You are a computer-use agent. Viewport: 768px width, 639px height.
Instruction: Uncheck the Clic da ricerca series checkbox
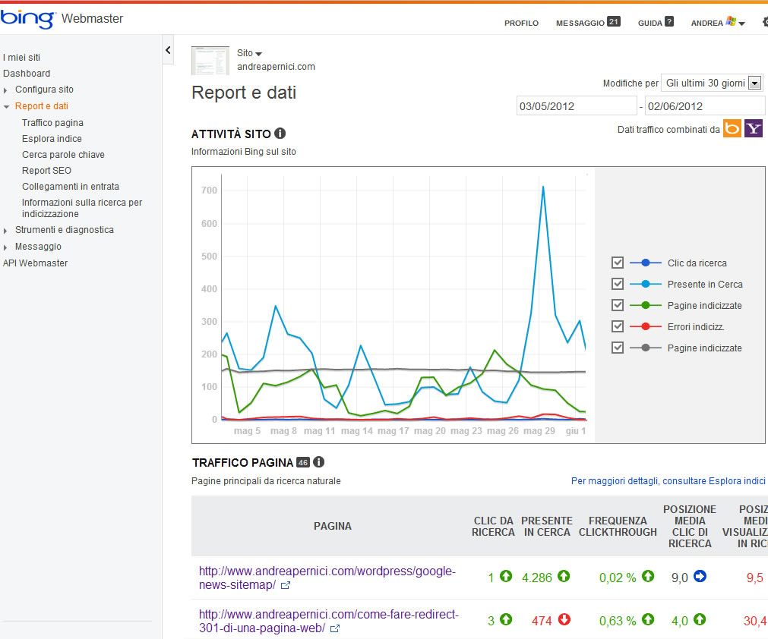tap(618, 263)
